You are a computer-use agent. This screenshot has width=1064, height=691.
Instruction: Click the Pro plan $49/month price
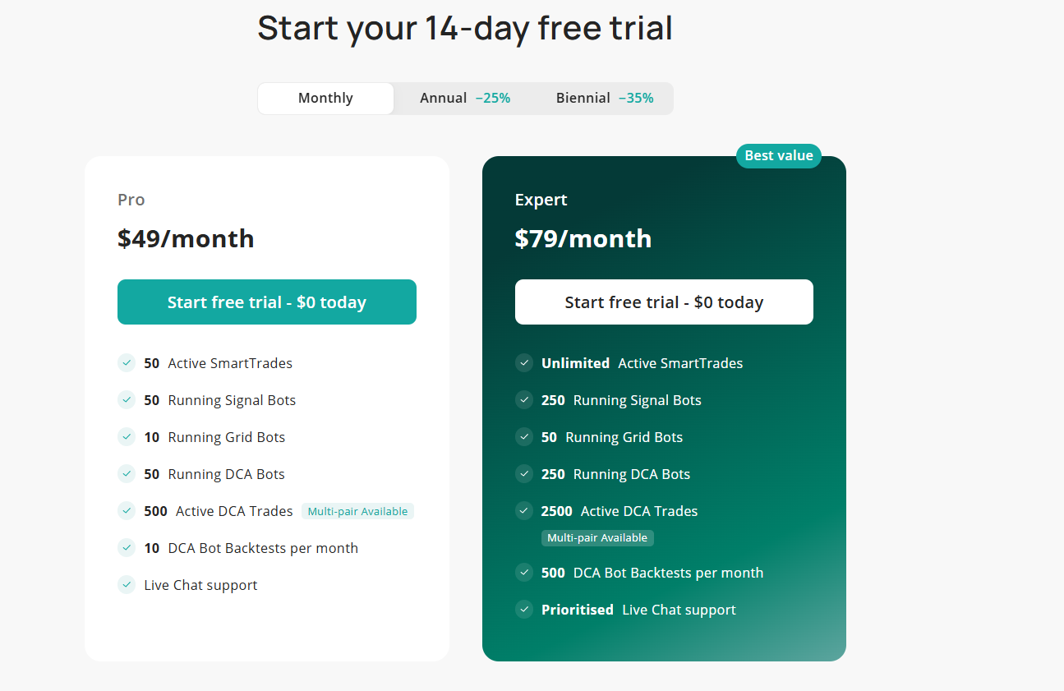tap(186, 239)
